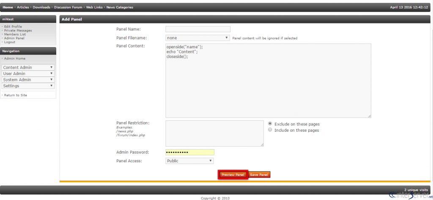Click the Panel Restriction textarea
Image resolution: width=433 pixels, height=200 pixels.
point(214,133)
